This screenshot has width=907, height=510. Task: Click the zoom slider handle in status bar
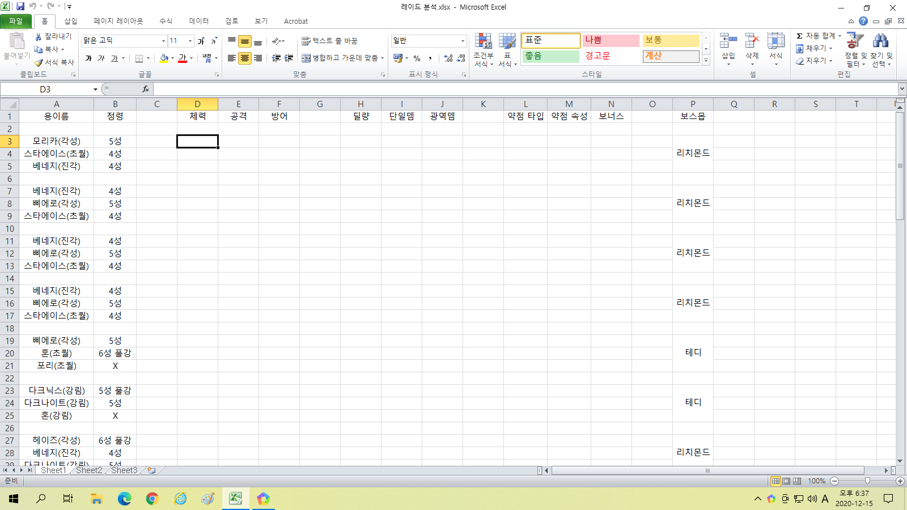pos(867,481)
